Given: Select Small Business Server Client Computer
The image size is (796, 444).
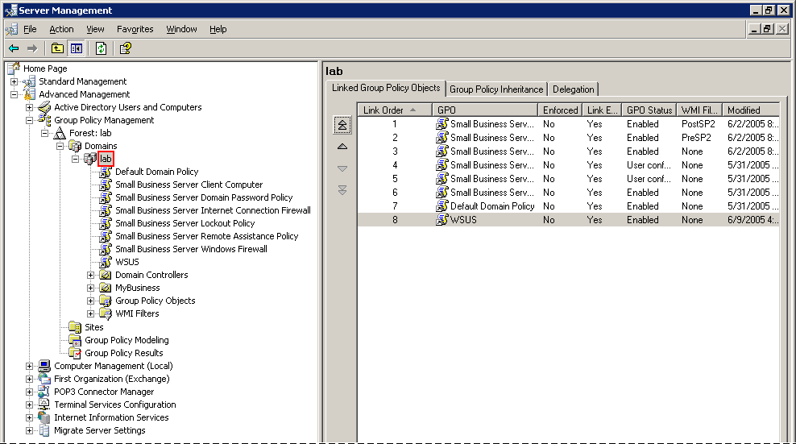Looking at the screenshot, I should click(189, 185).
